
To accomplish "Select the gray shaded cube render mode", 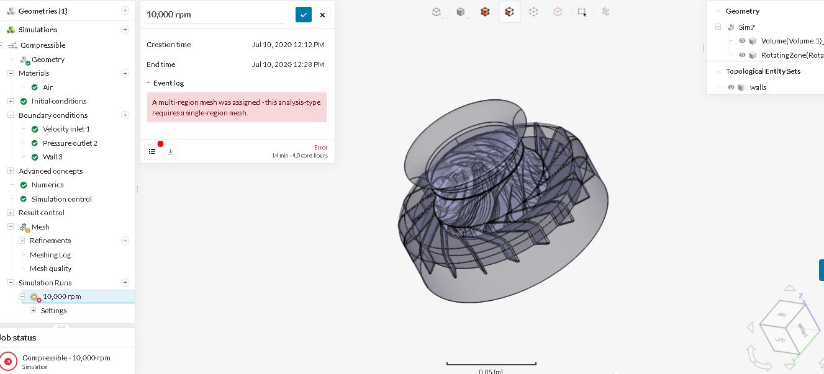I will tap(461, 11).
